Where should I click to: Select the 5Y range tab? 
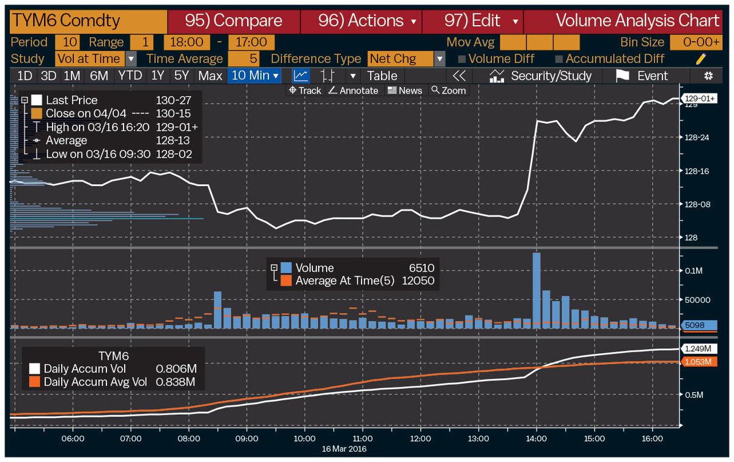(182, 76)
